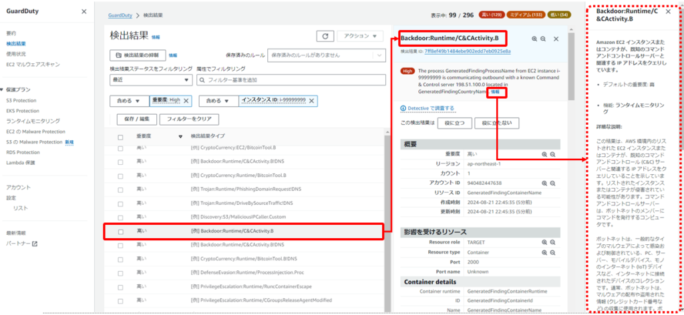Close the right-side help description panel
This screenshot has width=684, height=315.
tap(668, 12)
